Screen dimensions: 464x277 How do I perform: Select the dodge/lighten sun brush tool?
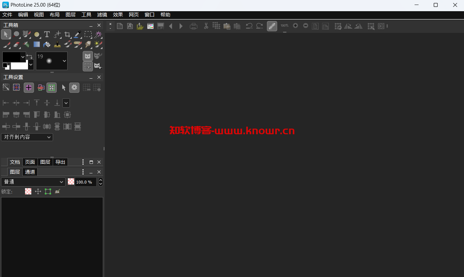(x=98, y=44)
